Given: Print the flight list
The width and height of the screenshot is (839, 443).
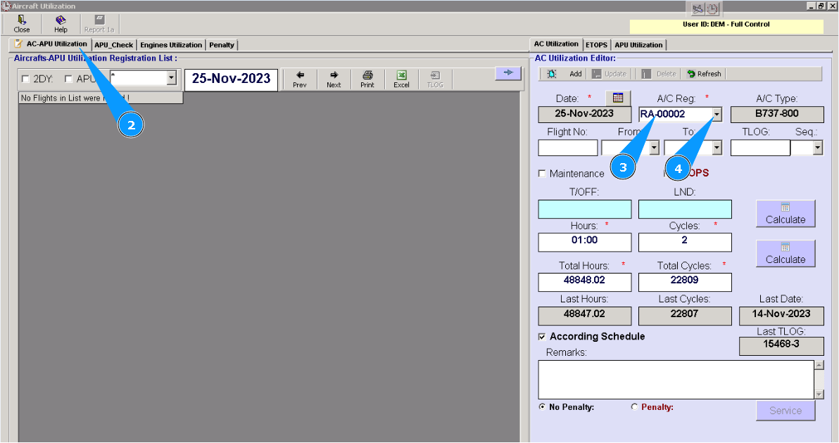Looking at the screenshot, I should click(367, 79).
